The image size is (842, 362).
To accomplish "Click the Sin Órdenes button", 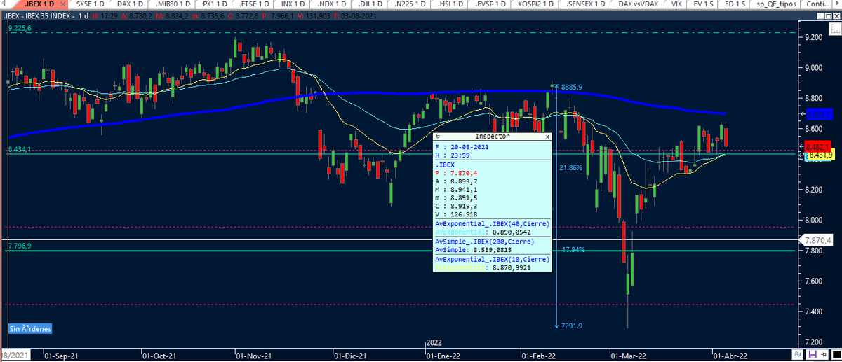I will click(30, 328).
